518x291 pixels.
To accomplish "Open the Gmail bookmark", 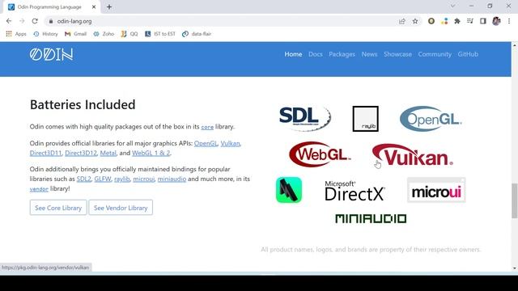I will click(75, 34).
